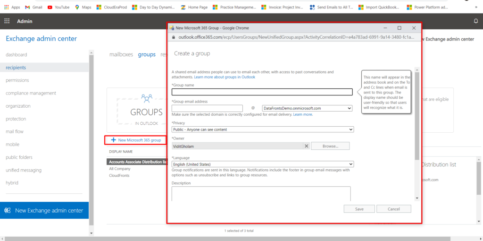Open the Import QuickBooks bookmark
Viewport: 483px width, 241px height.
[380, 7]
